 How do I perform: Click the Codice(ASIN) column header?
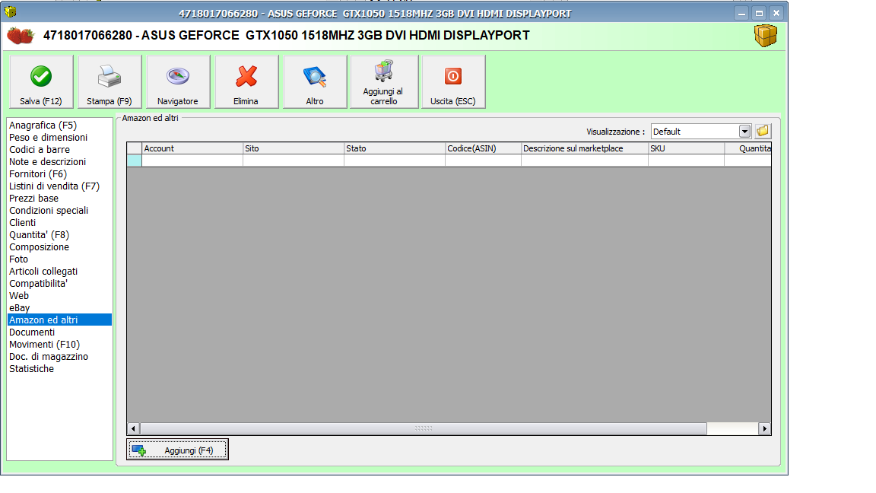484,148
